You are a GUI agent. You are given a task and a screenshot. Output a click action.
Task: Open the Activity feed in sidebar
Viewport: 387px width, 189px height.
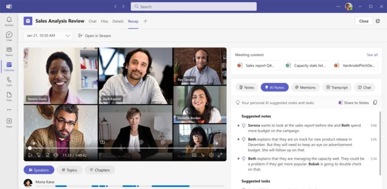(x=9, y=21)
